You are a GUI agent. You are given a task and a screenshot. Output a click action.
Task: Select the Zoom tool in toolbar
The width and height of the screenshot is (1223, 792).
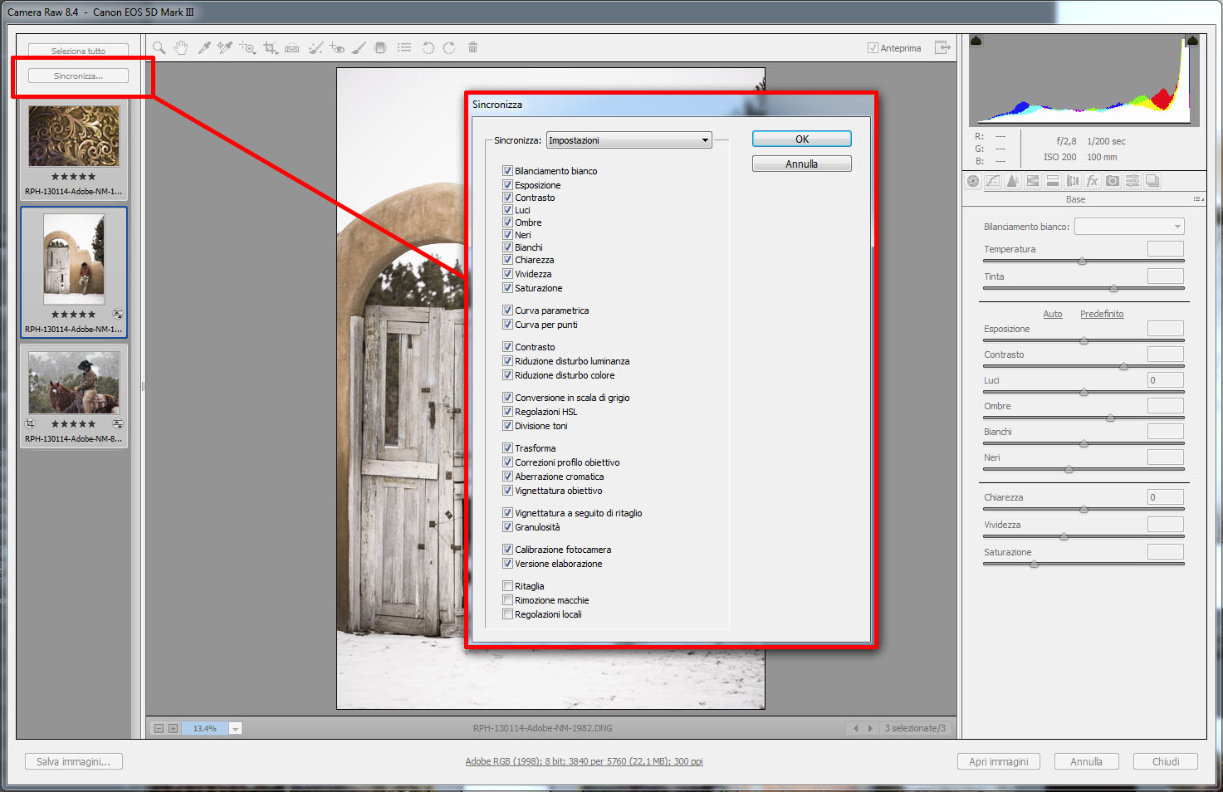pos(159,48)
